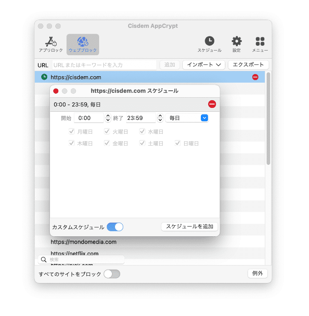The width and height of the screenshot is (309, 316).
Task: Click the 開始 time field 0:00
Action: 89,118
